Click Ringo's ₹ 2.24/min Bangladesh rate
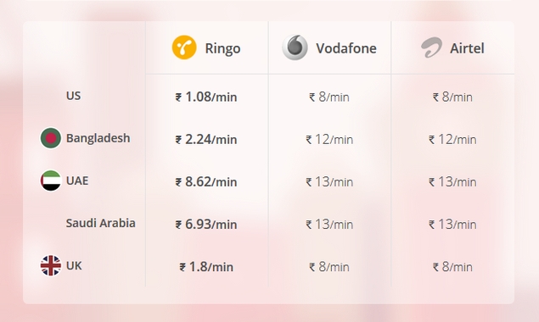The image size is (539, 322). (206, 139)
